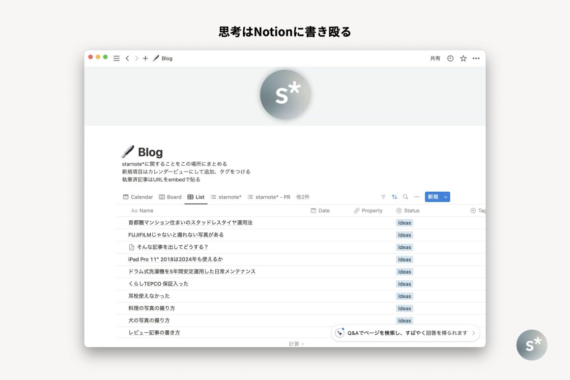Viewport: 570px width, 380px height.
Task: Click the blue 新規 button
Action: coord(433,197)
